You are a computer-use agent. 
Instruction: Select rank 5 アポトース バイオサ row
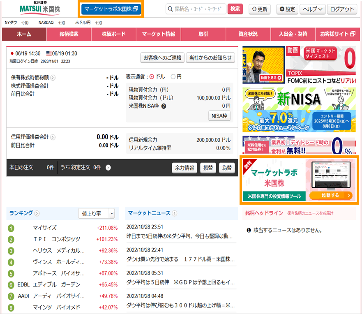(x=63, y=273)
